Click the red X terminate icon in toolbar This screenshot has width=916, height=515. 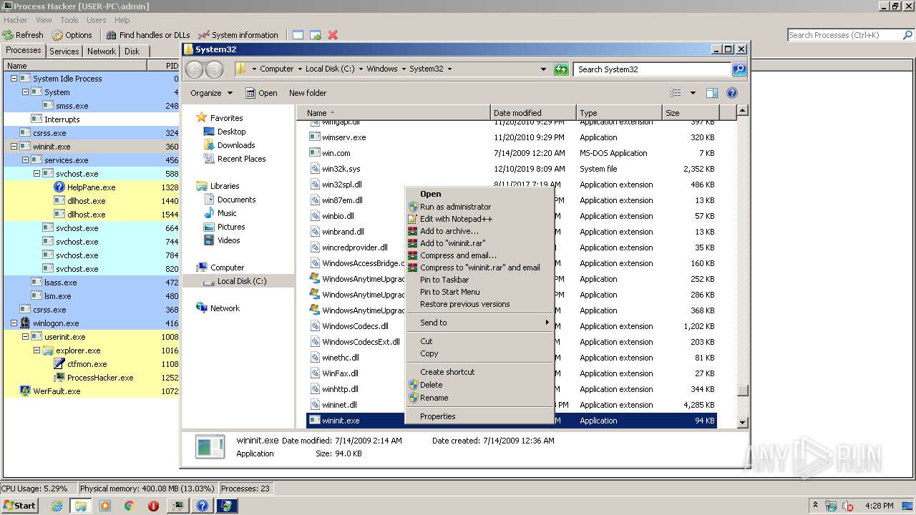[x=333, y=35]
